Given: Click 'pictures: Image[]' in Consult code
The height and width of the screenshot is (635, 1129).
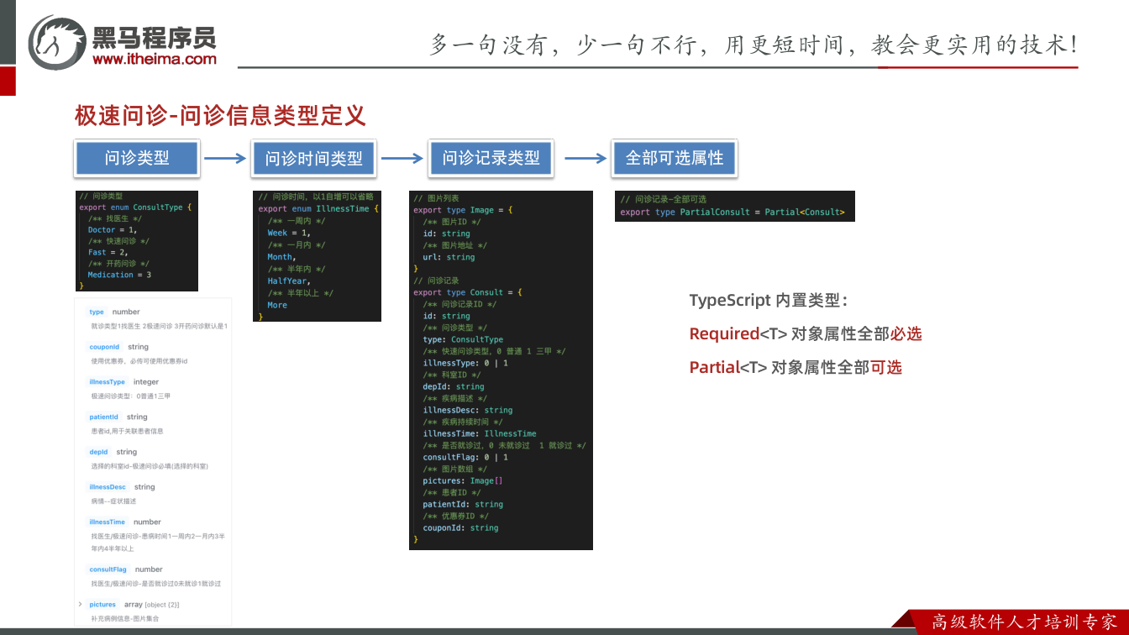Looking at the screenshot, I should [463, 481].
